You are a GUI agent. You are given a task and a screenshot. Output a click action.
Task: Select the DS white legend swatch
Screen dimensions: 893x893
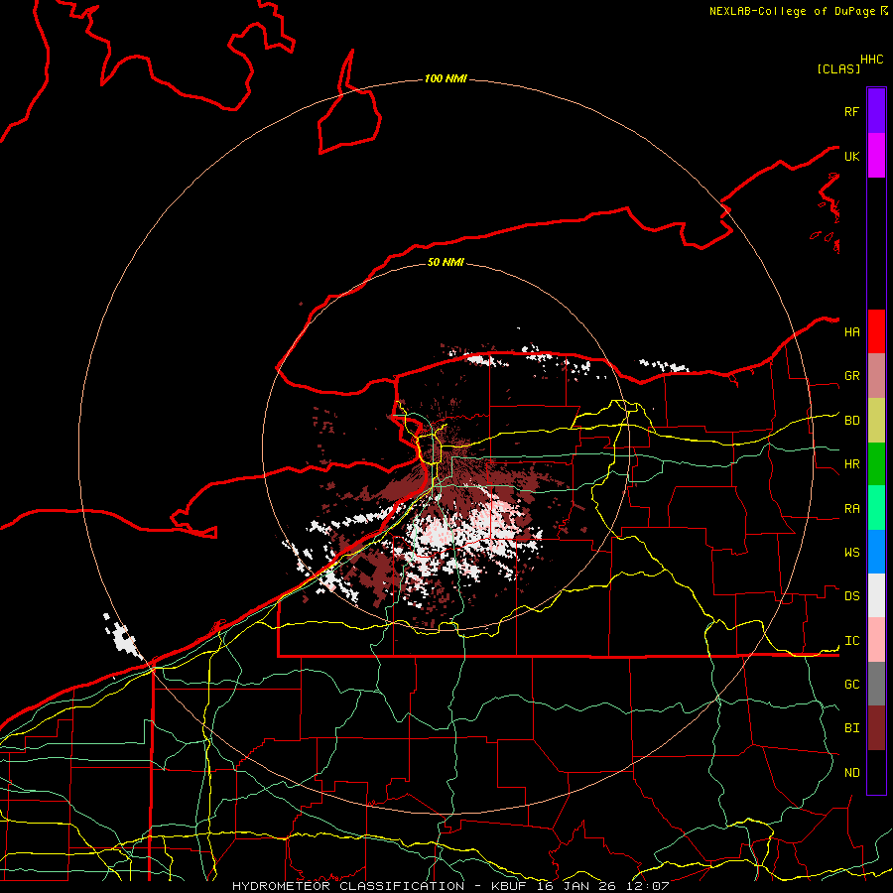click(876, 595)
